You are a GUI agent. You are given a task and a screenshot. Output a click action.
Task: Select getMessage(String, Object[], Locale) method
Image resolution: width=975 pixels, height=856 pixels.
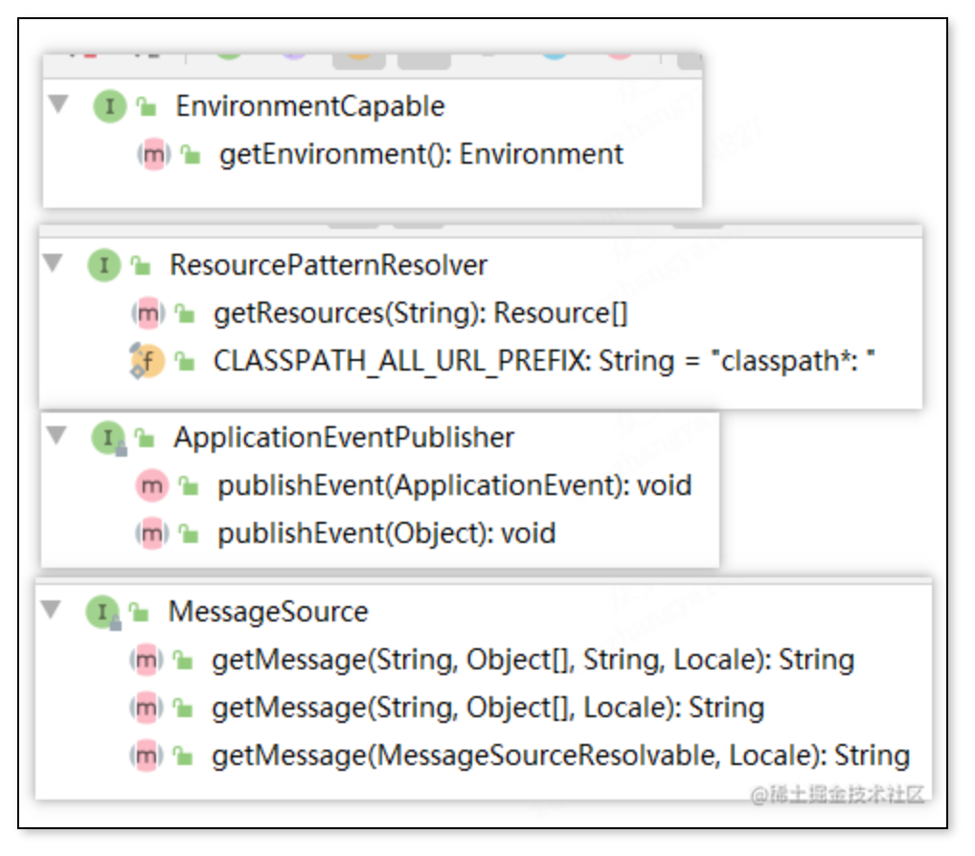point(487,708)
